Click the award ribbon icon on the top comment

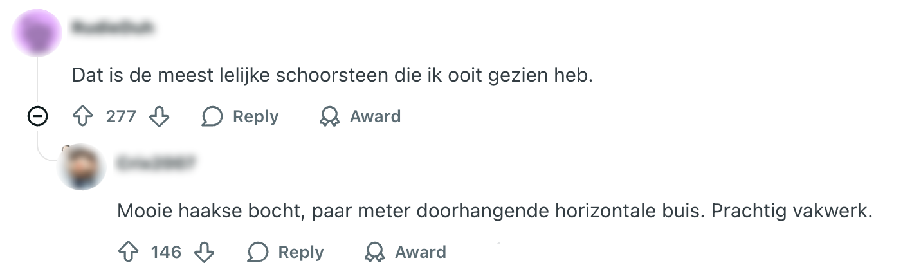329,116
